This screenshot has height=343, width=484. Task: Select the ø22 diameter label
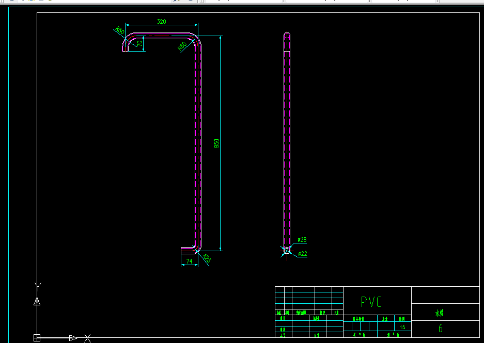303,254
